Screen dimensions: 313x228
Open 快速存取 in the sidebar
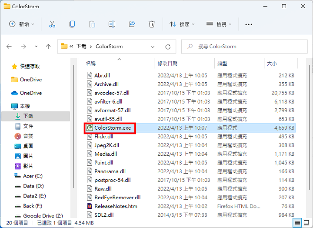(26, 66)
